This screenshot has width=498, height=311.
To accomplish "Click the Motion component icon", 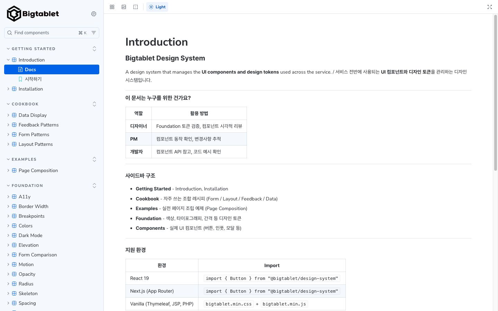I will pos(14,264).
